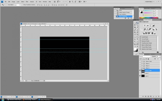The width and height of the screenshot is (162, 101).
Task: Select the Zoom tool in toolbox
Action: pos(137,46)
